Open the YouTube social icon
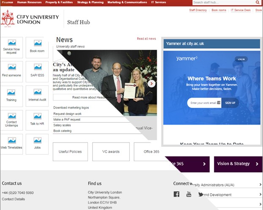263x210 pixels. tap(189, 194)
